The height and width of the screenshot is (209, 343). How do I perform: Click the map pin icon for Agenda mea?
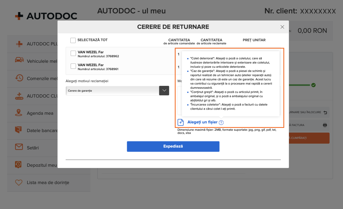[x=19, y=113]
